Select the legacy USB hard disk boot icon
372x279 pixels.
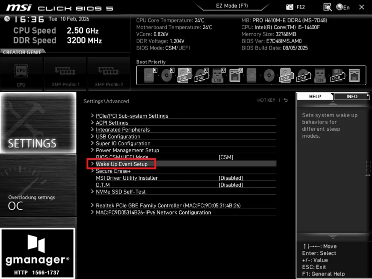(x=286, y=75)
